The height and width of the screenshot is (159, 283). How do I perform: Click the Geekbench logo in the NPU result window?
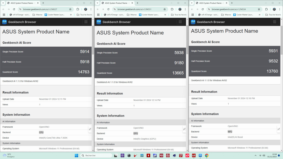(x=193, y=22)
